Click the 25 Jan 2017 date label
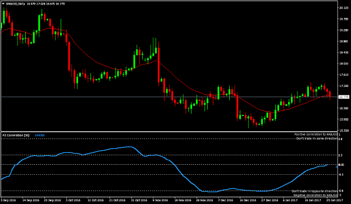Screen dimensions: 351x204 coord(335,200)
